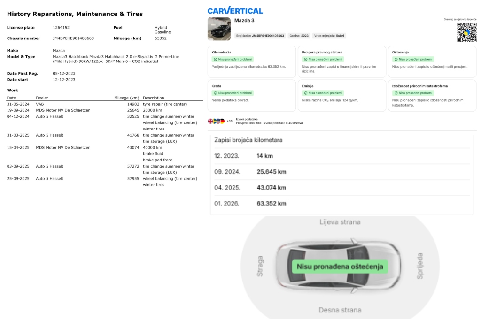Select the Provjera pravnog statusa card
The image size is (481, 320).
(x=341, y=61)
